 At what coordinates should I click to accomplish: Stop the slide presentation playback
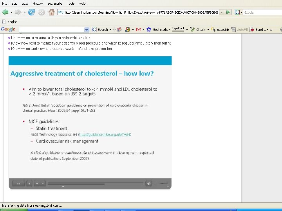(29, 184)
